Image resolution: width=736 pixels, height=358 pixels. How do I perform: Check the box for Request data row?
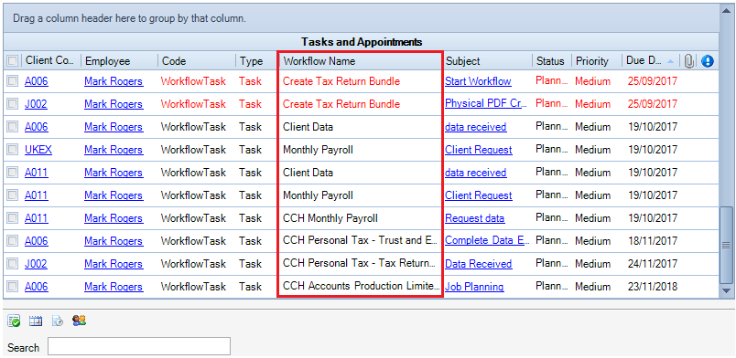point(13,218)
